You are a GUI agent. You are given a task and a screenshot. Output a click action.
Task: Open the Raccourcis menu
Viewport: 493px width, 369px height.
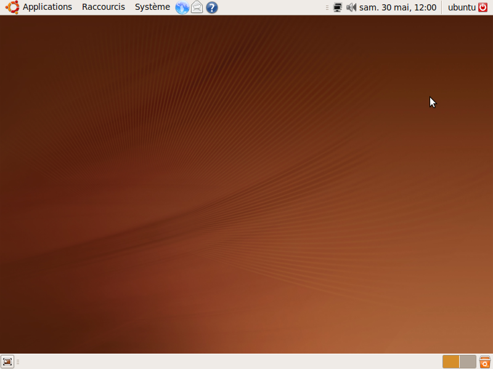coord(104,7)
